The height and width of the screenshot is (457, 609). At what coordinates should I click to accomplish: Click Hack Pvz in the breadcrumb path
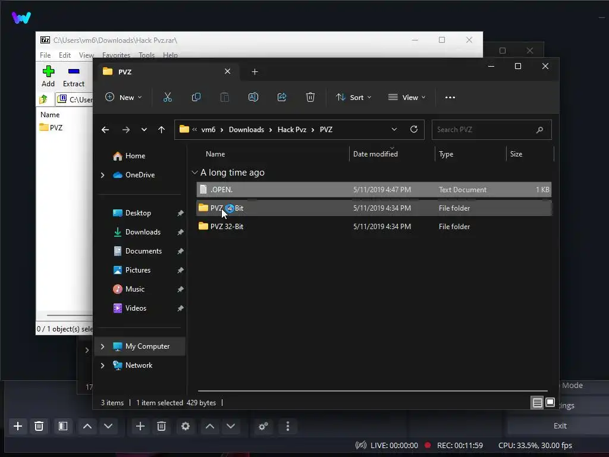pyautogui.click(x=291, y=129)
